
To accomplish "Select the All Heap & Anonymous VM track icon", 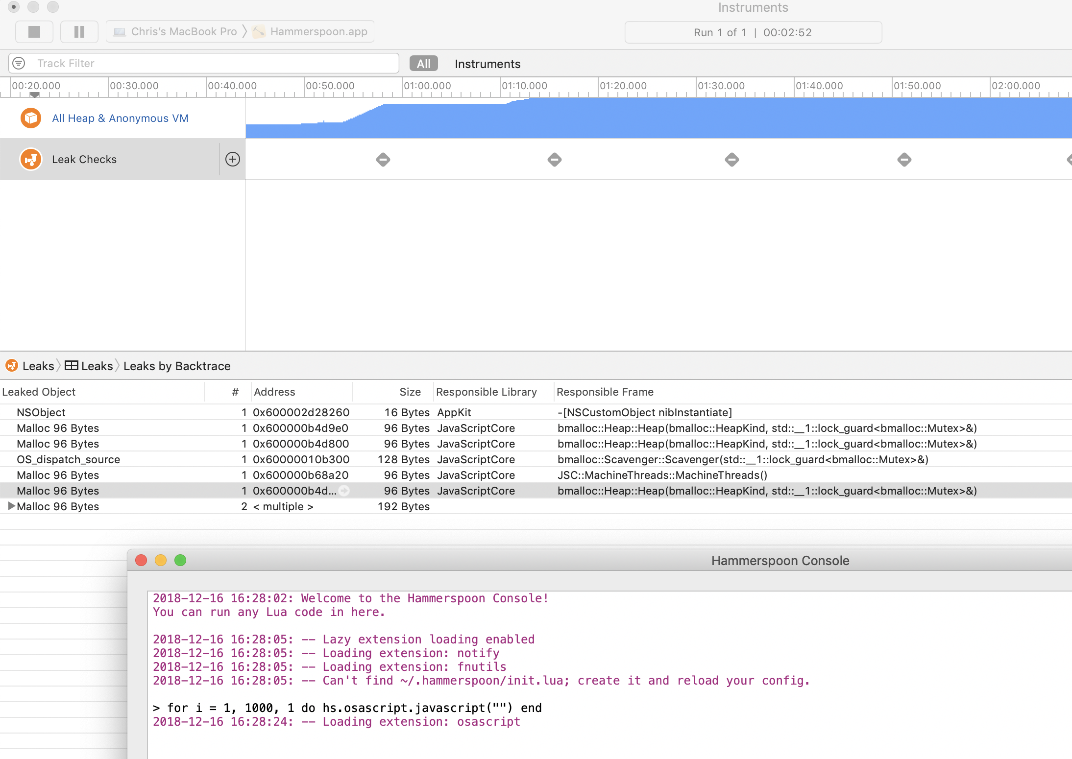I will [30, 118].
